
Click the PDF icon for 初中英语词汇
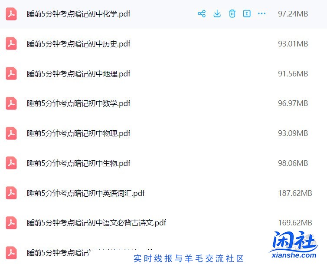(11, 193)
